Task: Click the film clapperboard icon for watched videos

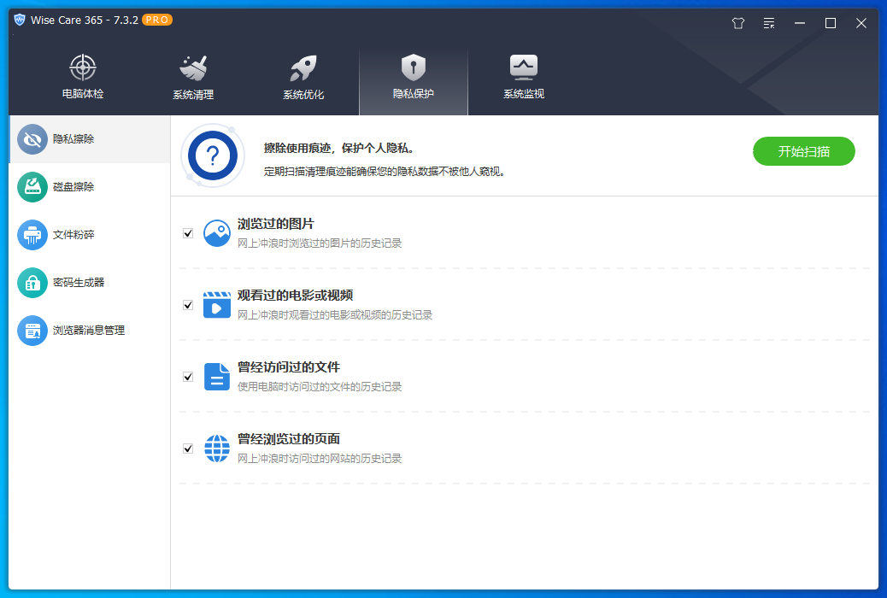Action: (x=216, y=303)
